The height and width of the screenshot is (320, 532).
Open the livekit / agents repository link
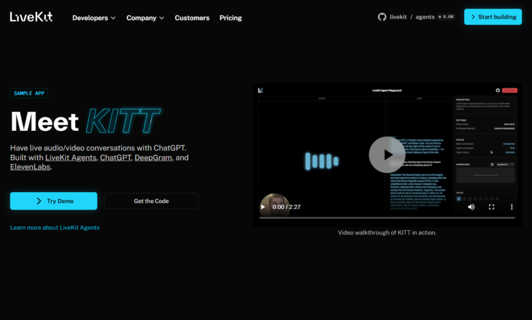point(412,17)
